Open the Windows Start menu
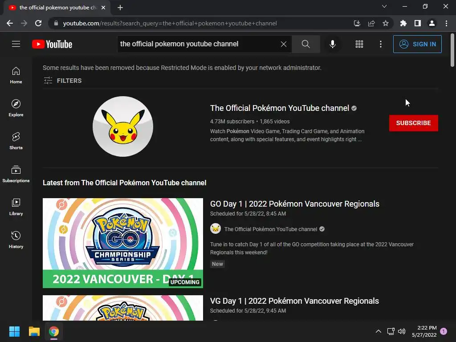The height and width of the screenshot is (342, 456). [14, 331]
